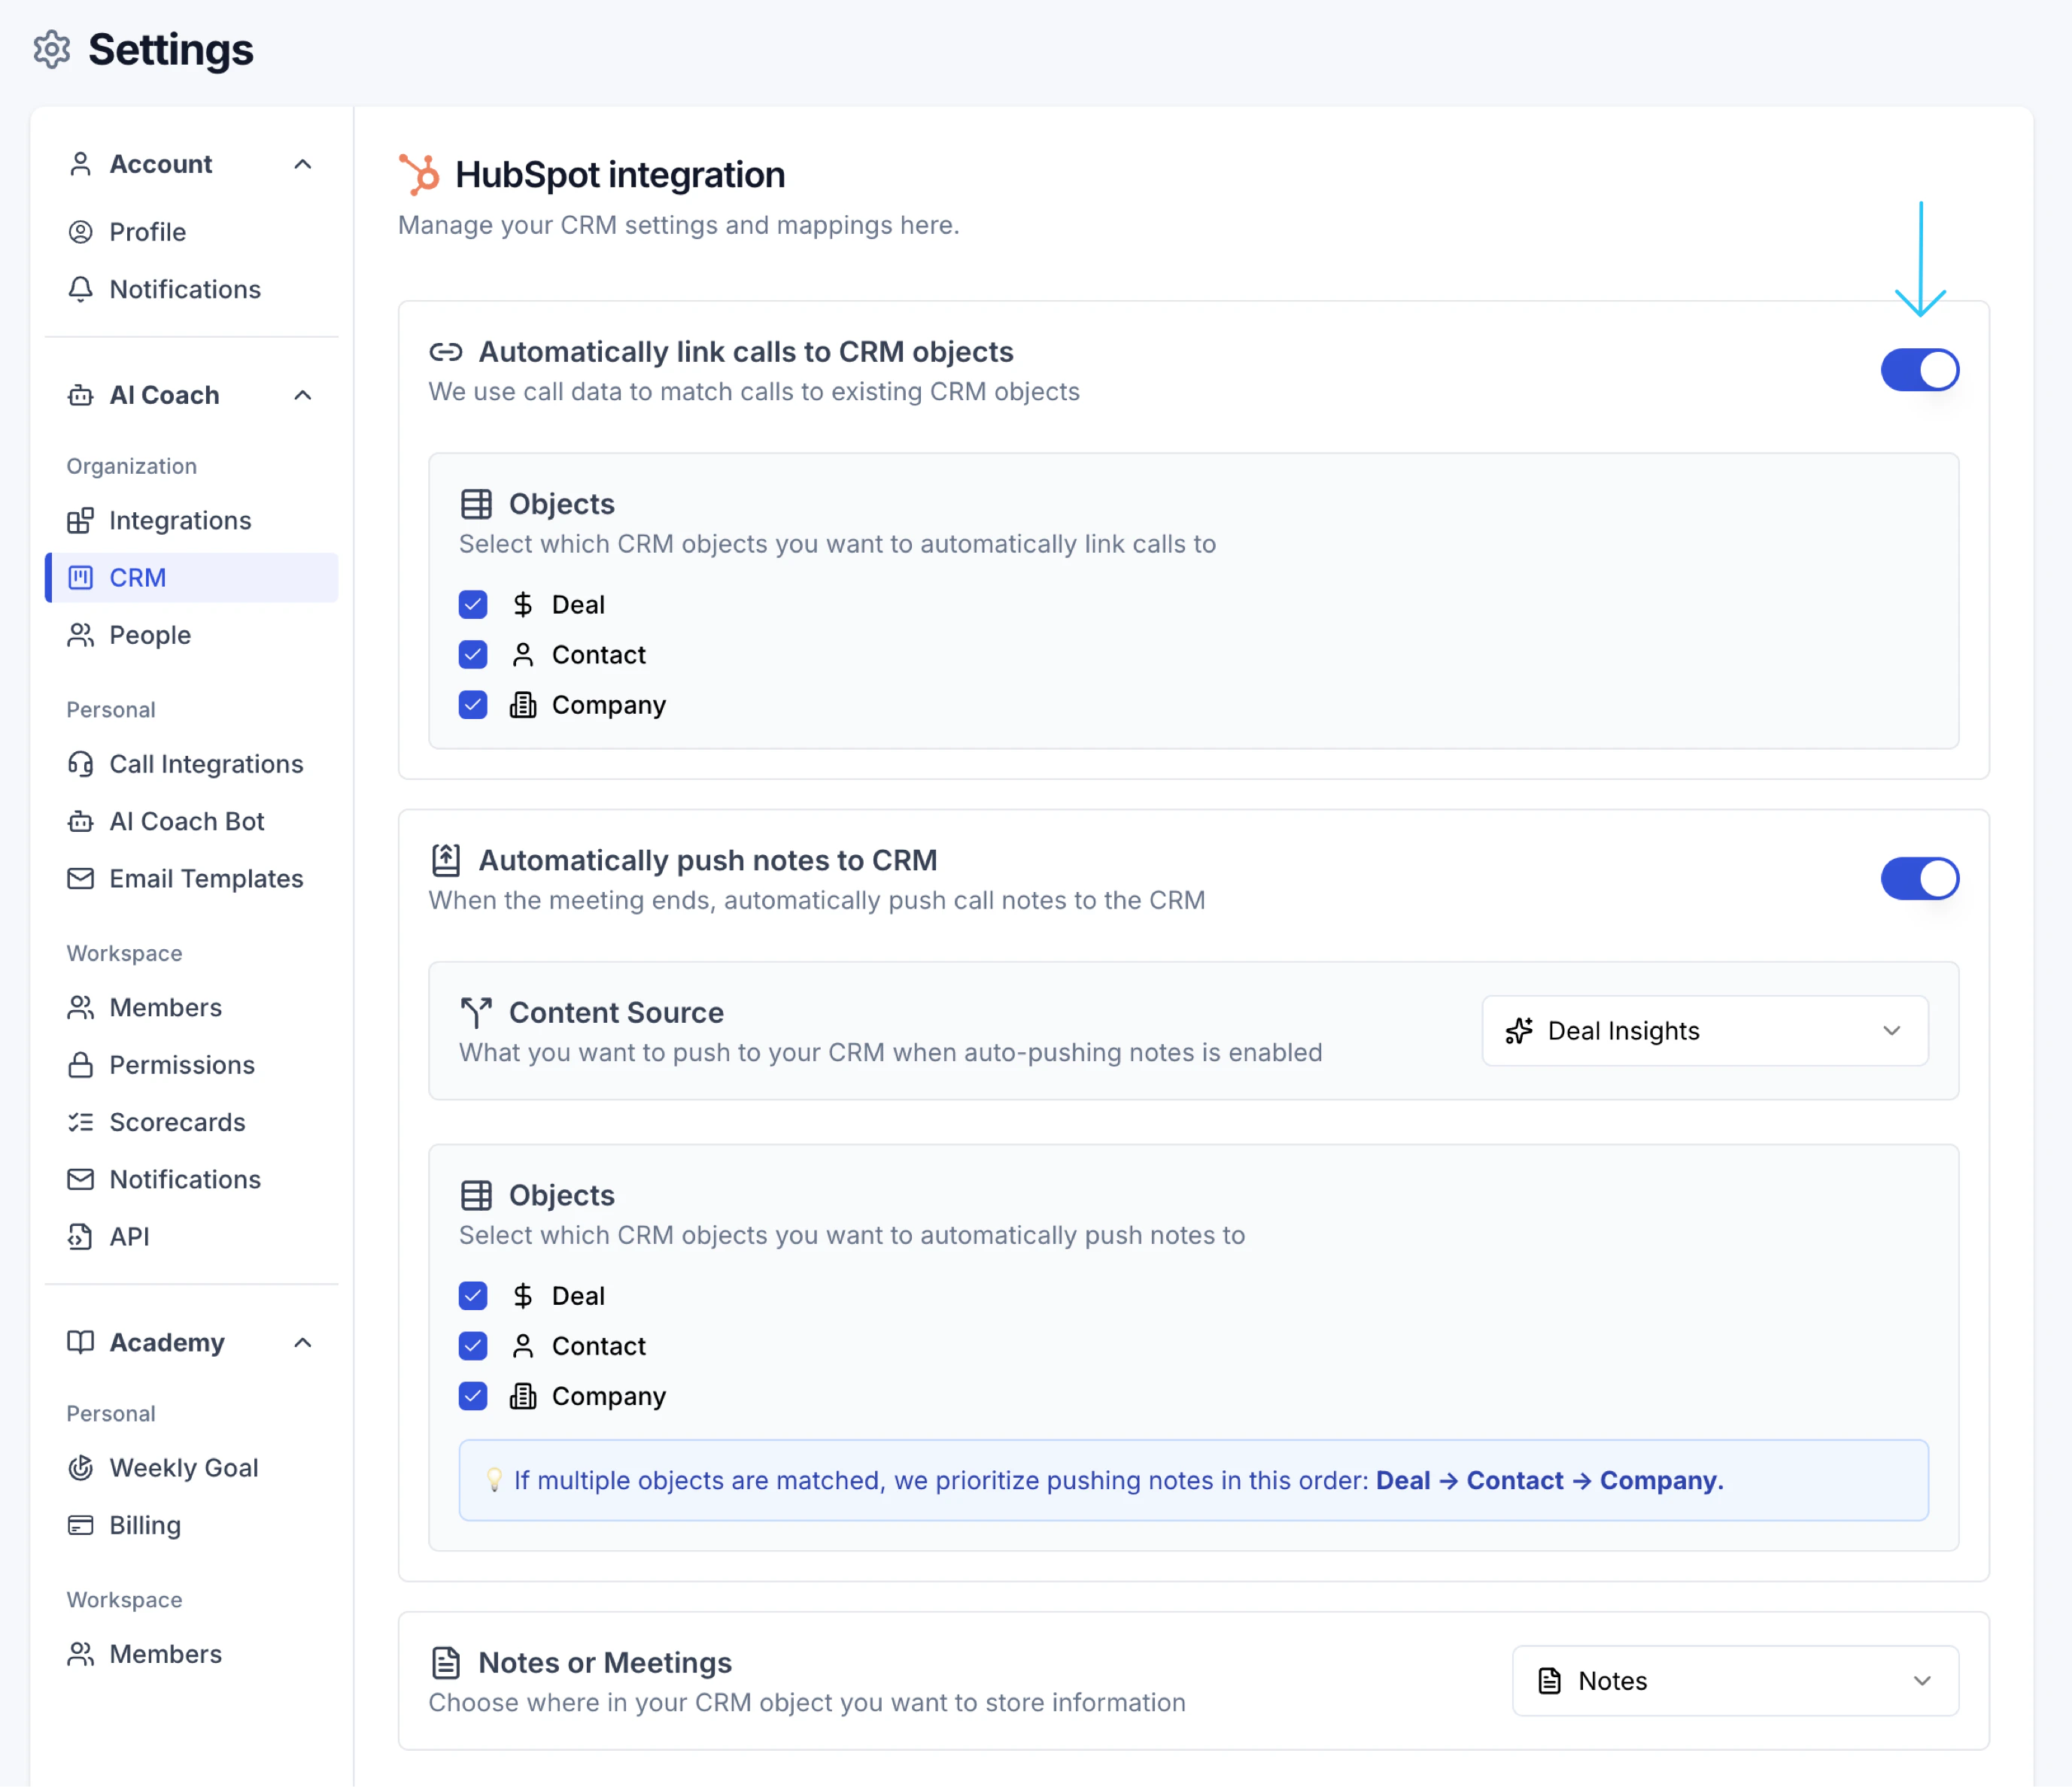
Task: Click the Notes or Meetings document icon
Action: pos(446,1662)
